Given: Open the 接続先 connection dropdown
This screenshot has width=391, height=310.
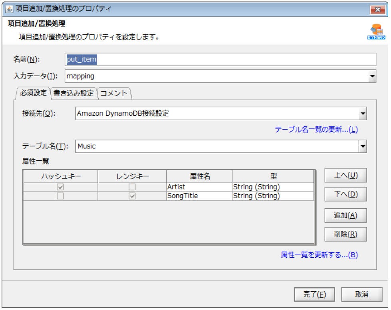Looking at the screenshot, I should click(x=363, y=114).
